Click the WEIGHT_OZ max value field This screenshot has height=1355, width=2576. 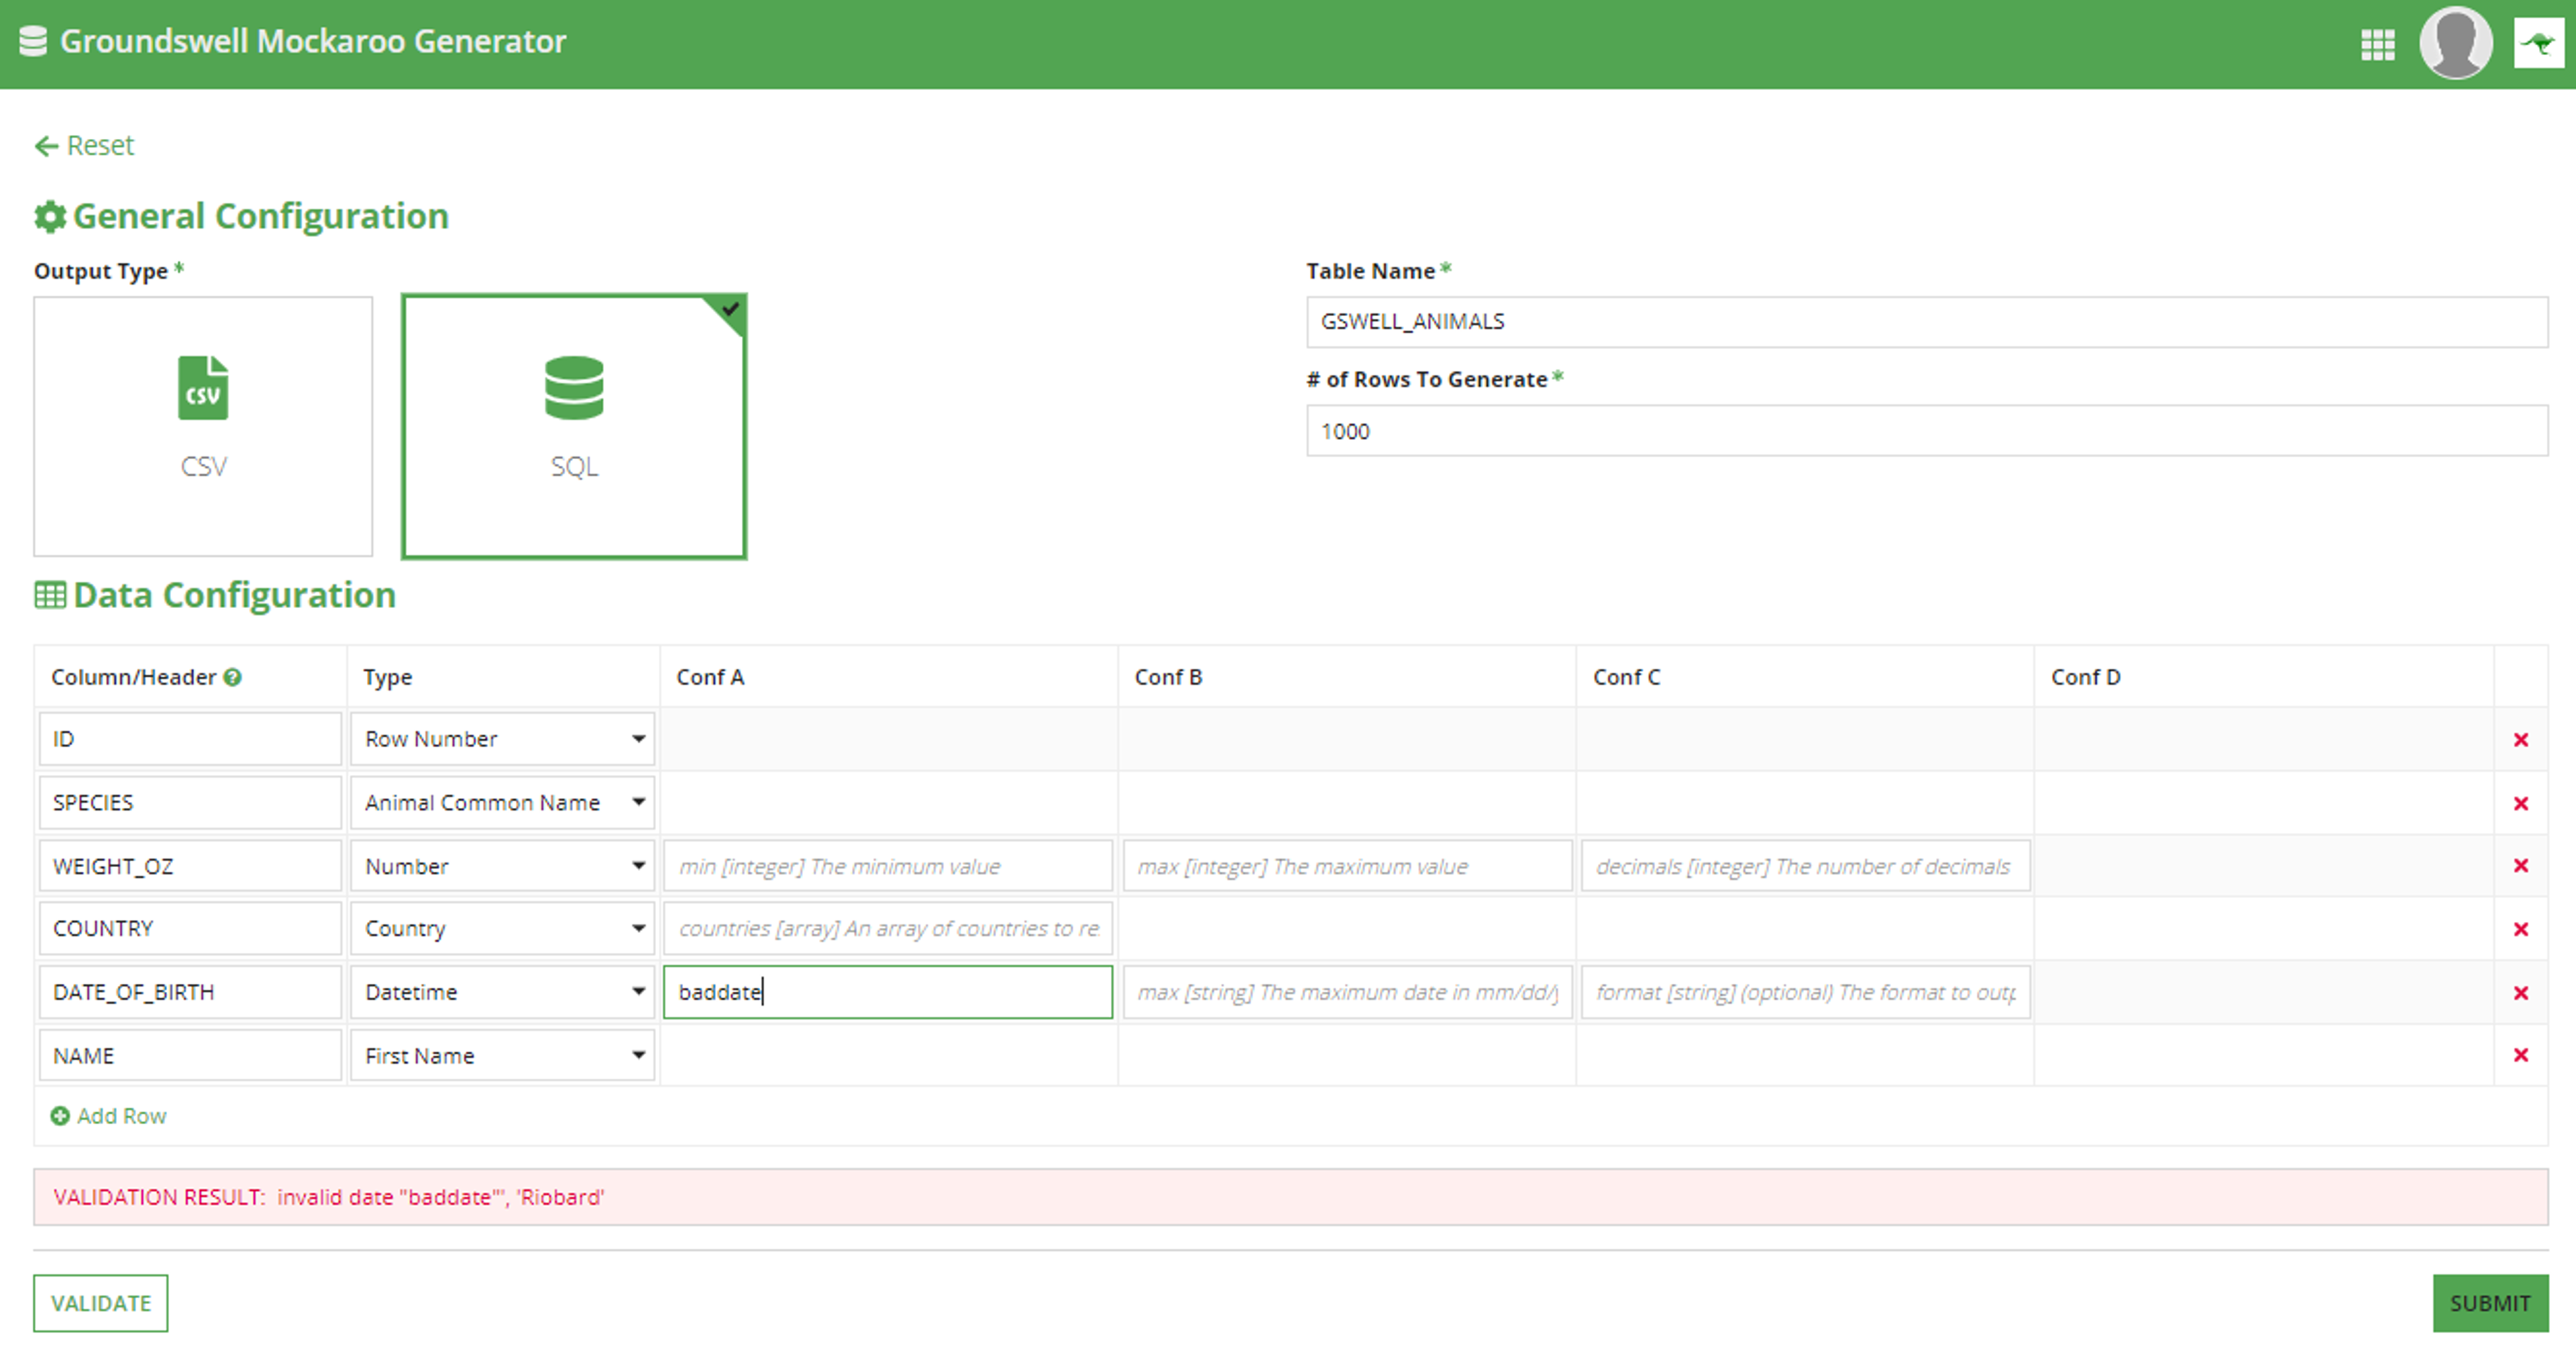pos(1347,866)
